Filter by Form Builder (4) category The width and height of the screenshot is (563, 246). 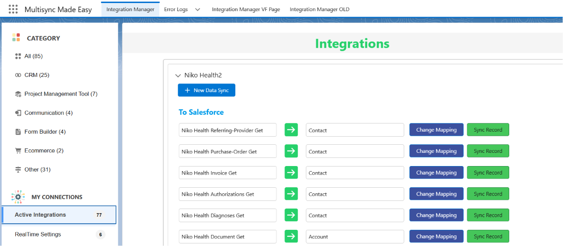click(x=45, y=132)
